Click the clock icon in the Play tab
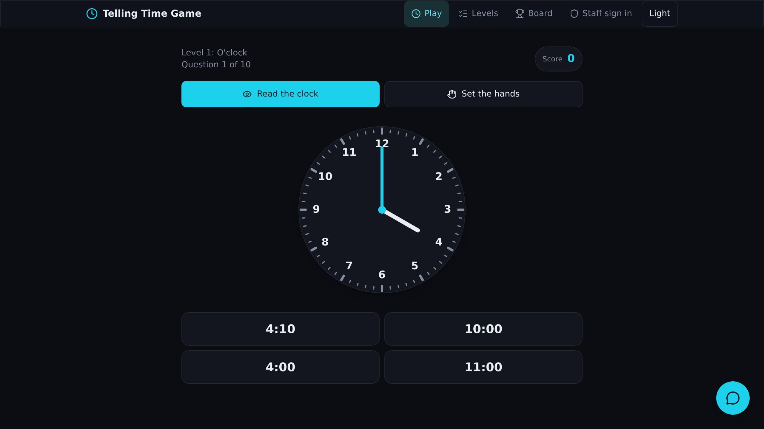Image resolution: width=764 pixels, height=429 pixels. 416,14
